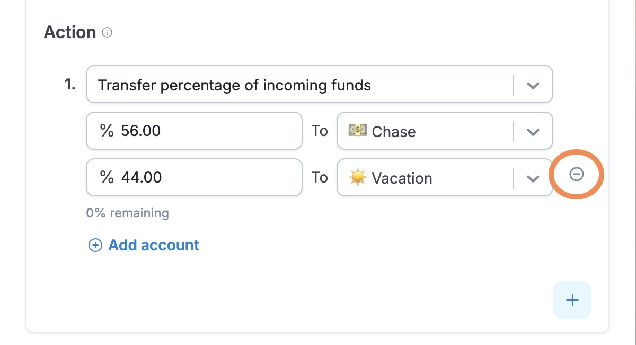The image size is (636, 345).
Task: Expand the Vacation account chevron arrow
Action: pos(533,178)
